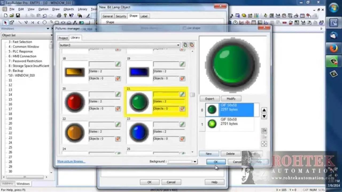
Task: Click the edit pencil icon for picture 23
Action: pyautogui.click(x=182, y=124)
